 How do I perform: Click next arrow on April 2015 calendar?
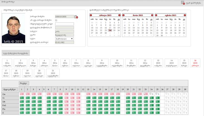coord(119,15)
